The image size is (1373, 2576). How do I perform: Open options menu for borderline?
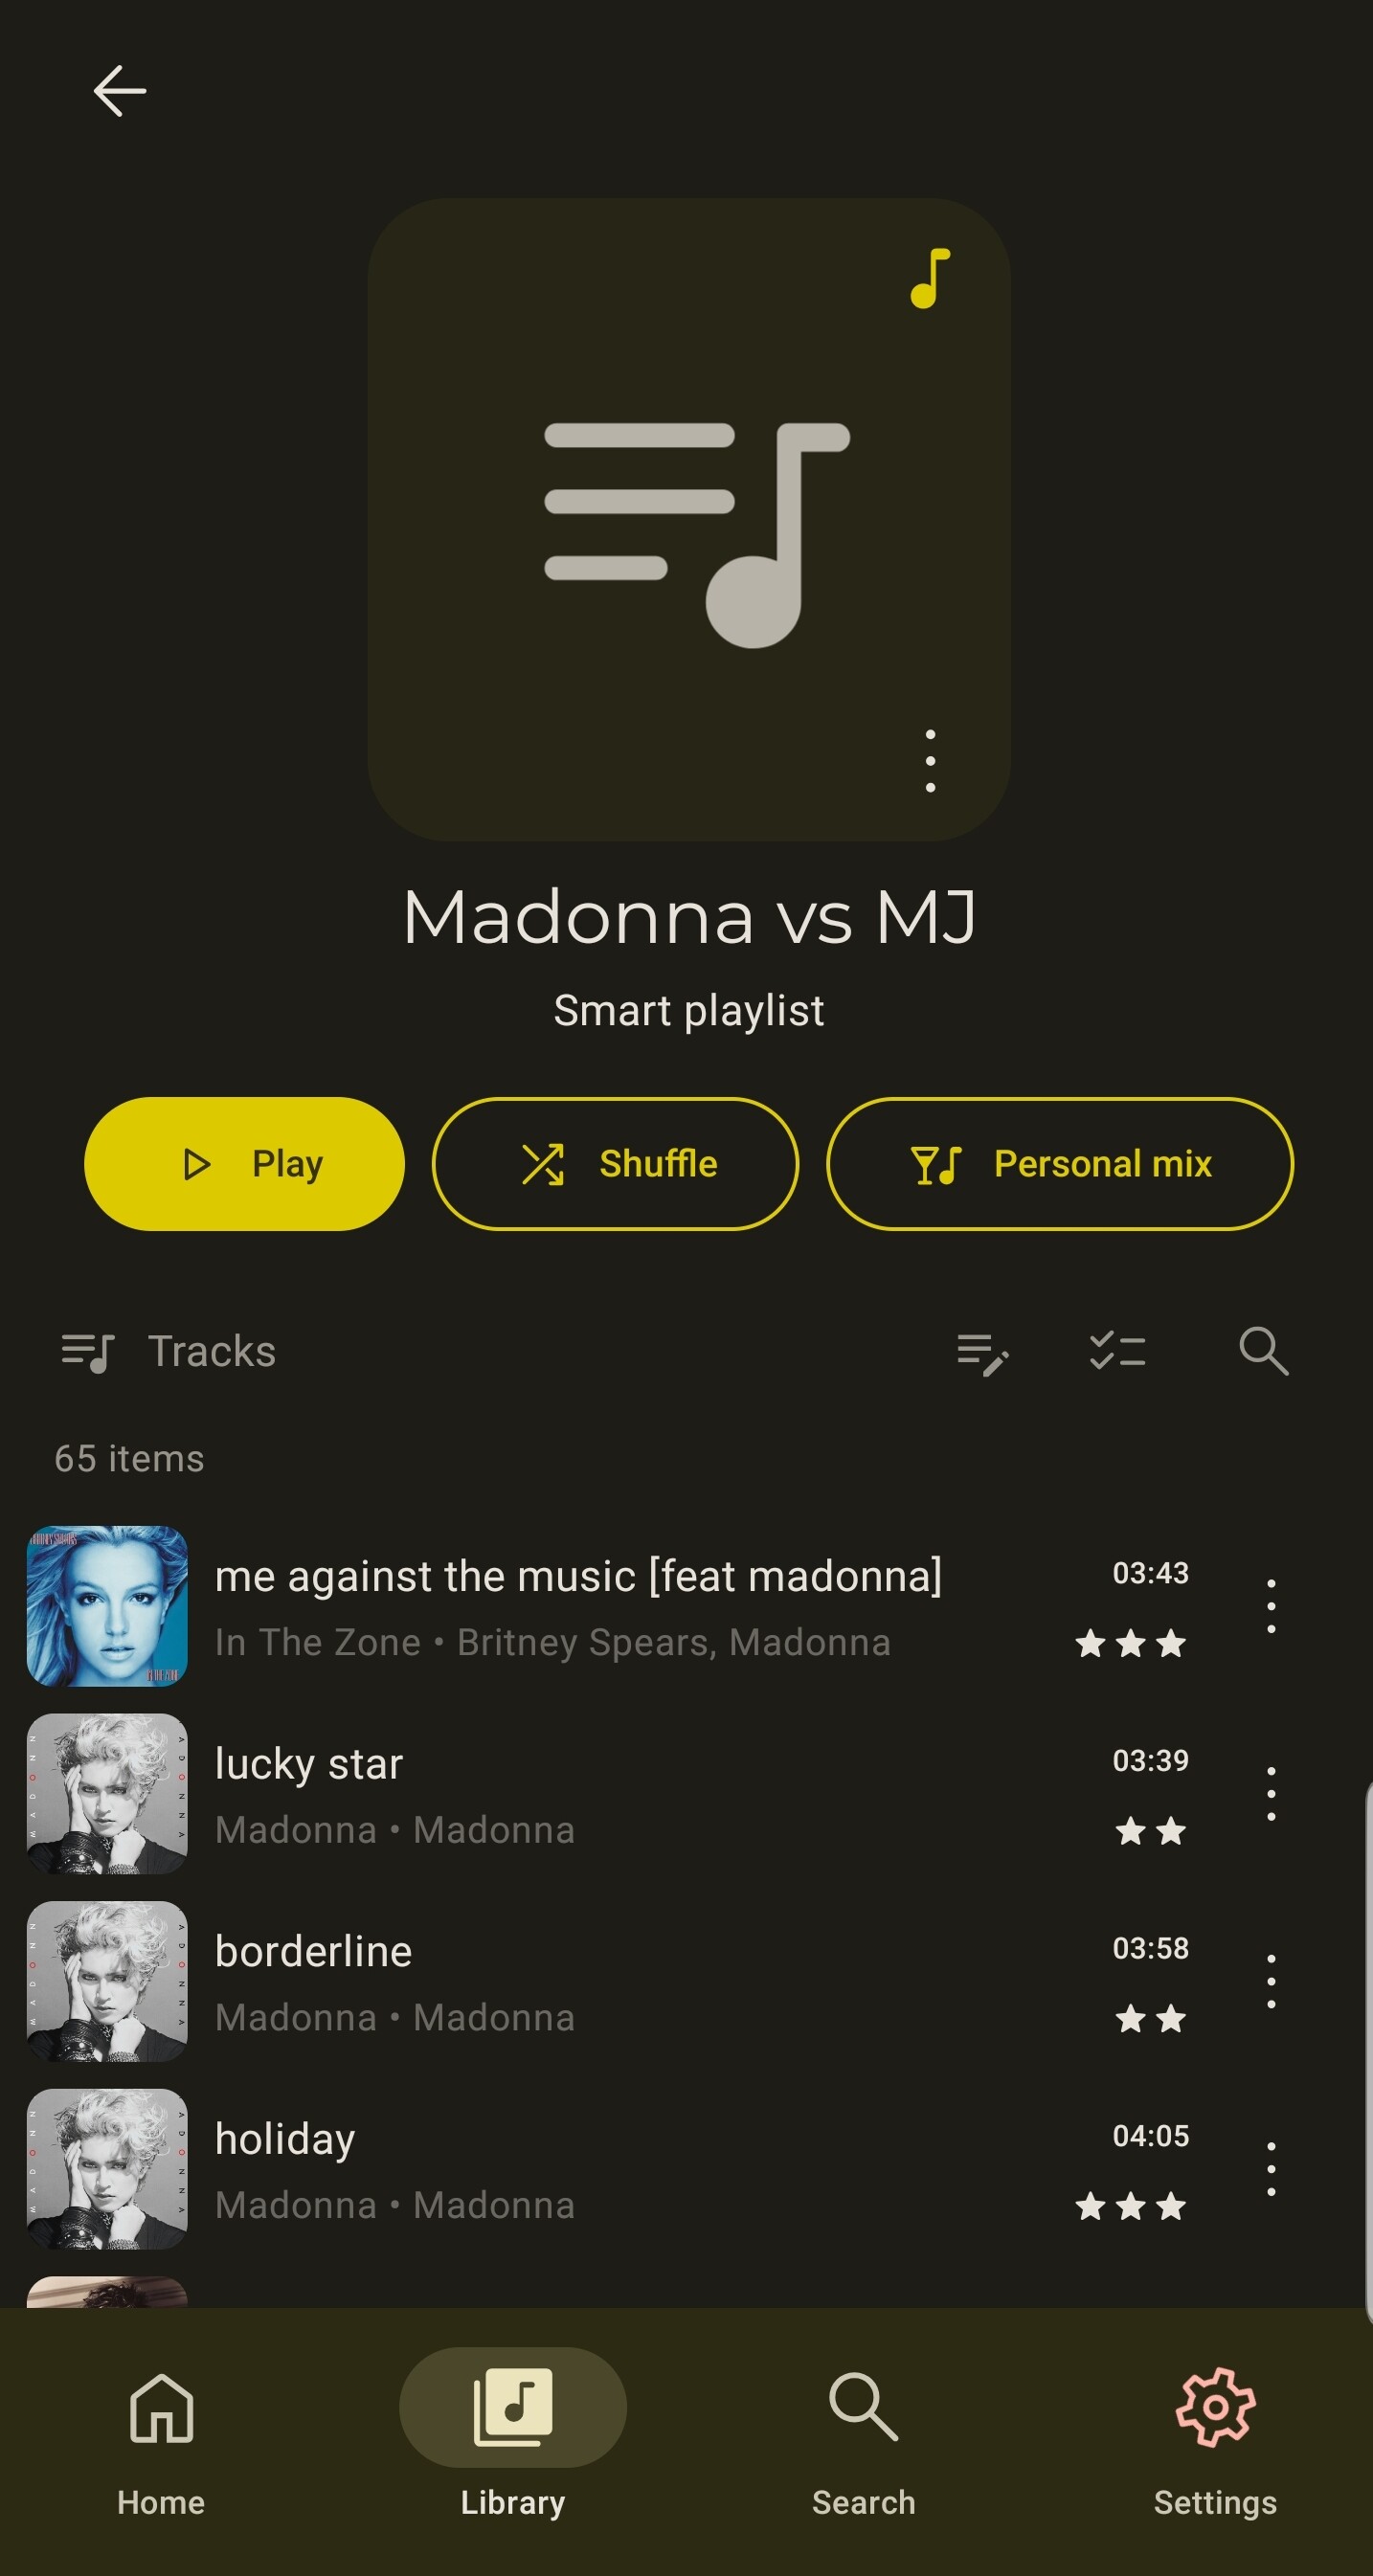1270,1981
